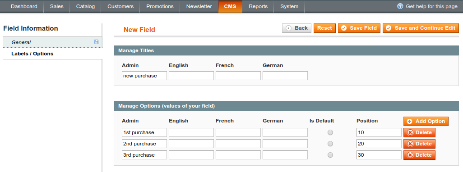Screen dimensions: 463x172
Task: Click the Position field showing 20
Action: 379,144
